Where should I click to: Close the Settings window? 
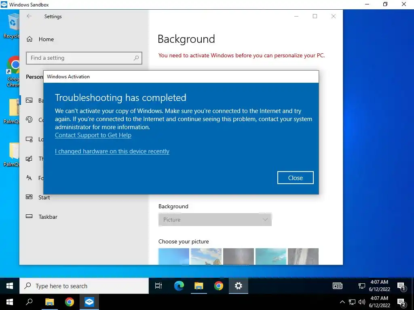tap(334, 16)
